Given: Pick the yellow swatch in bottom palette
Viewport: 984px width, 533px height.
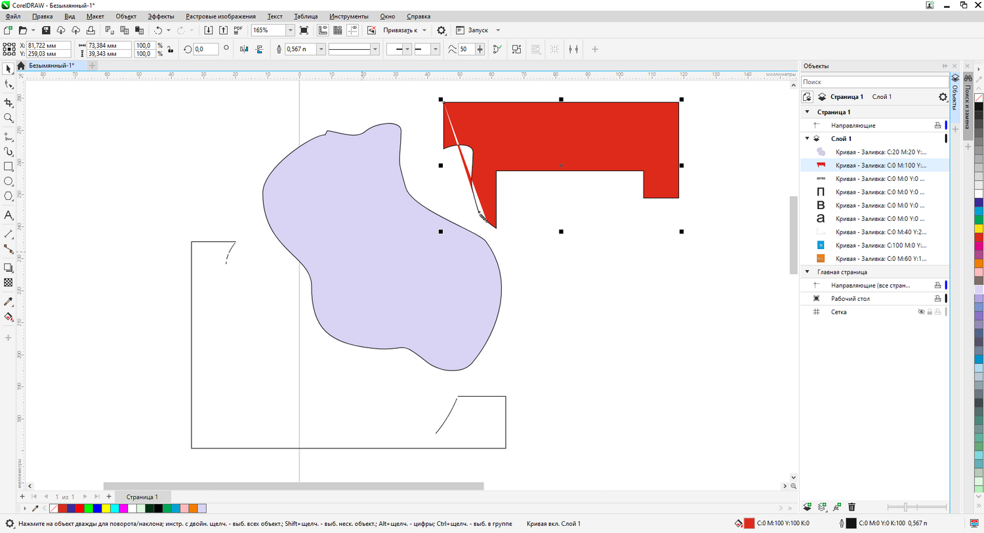Looking at the screenshot, I should point(106,509).
